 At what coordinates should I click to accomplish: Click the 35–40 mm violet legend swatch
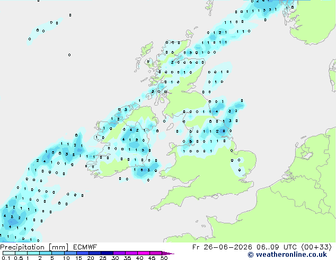pyautogui.click(x=131, y=253)
